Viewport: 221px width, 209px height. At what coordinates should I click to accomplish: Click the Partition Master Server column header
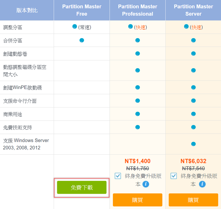[x=193, y=10]
